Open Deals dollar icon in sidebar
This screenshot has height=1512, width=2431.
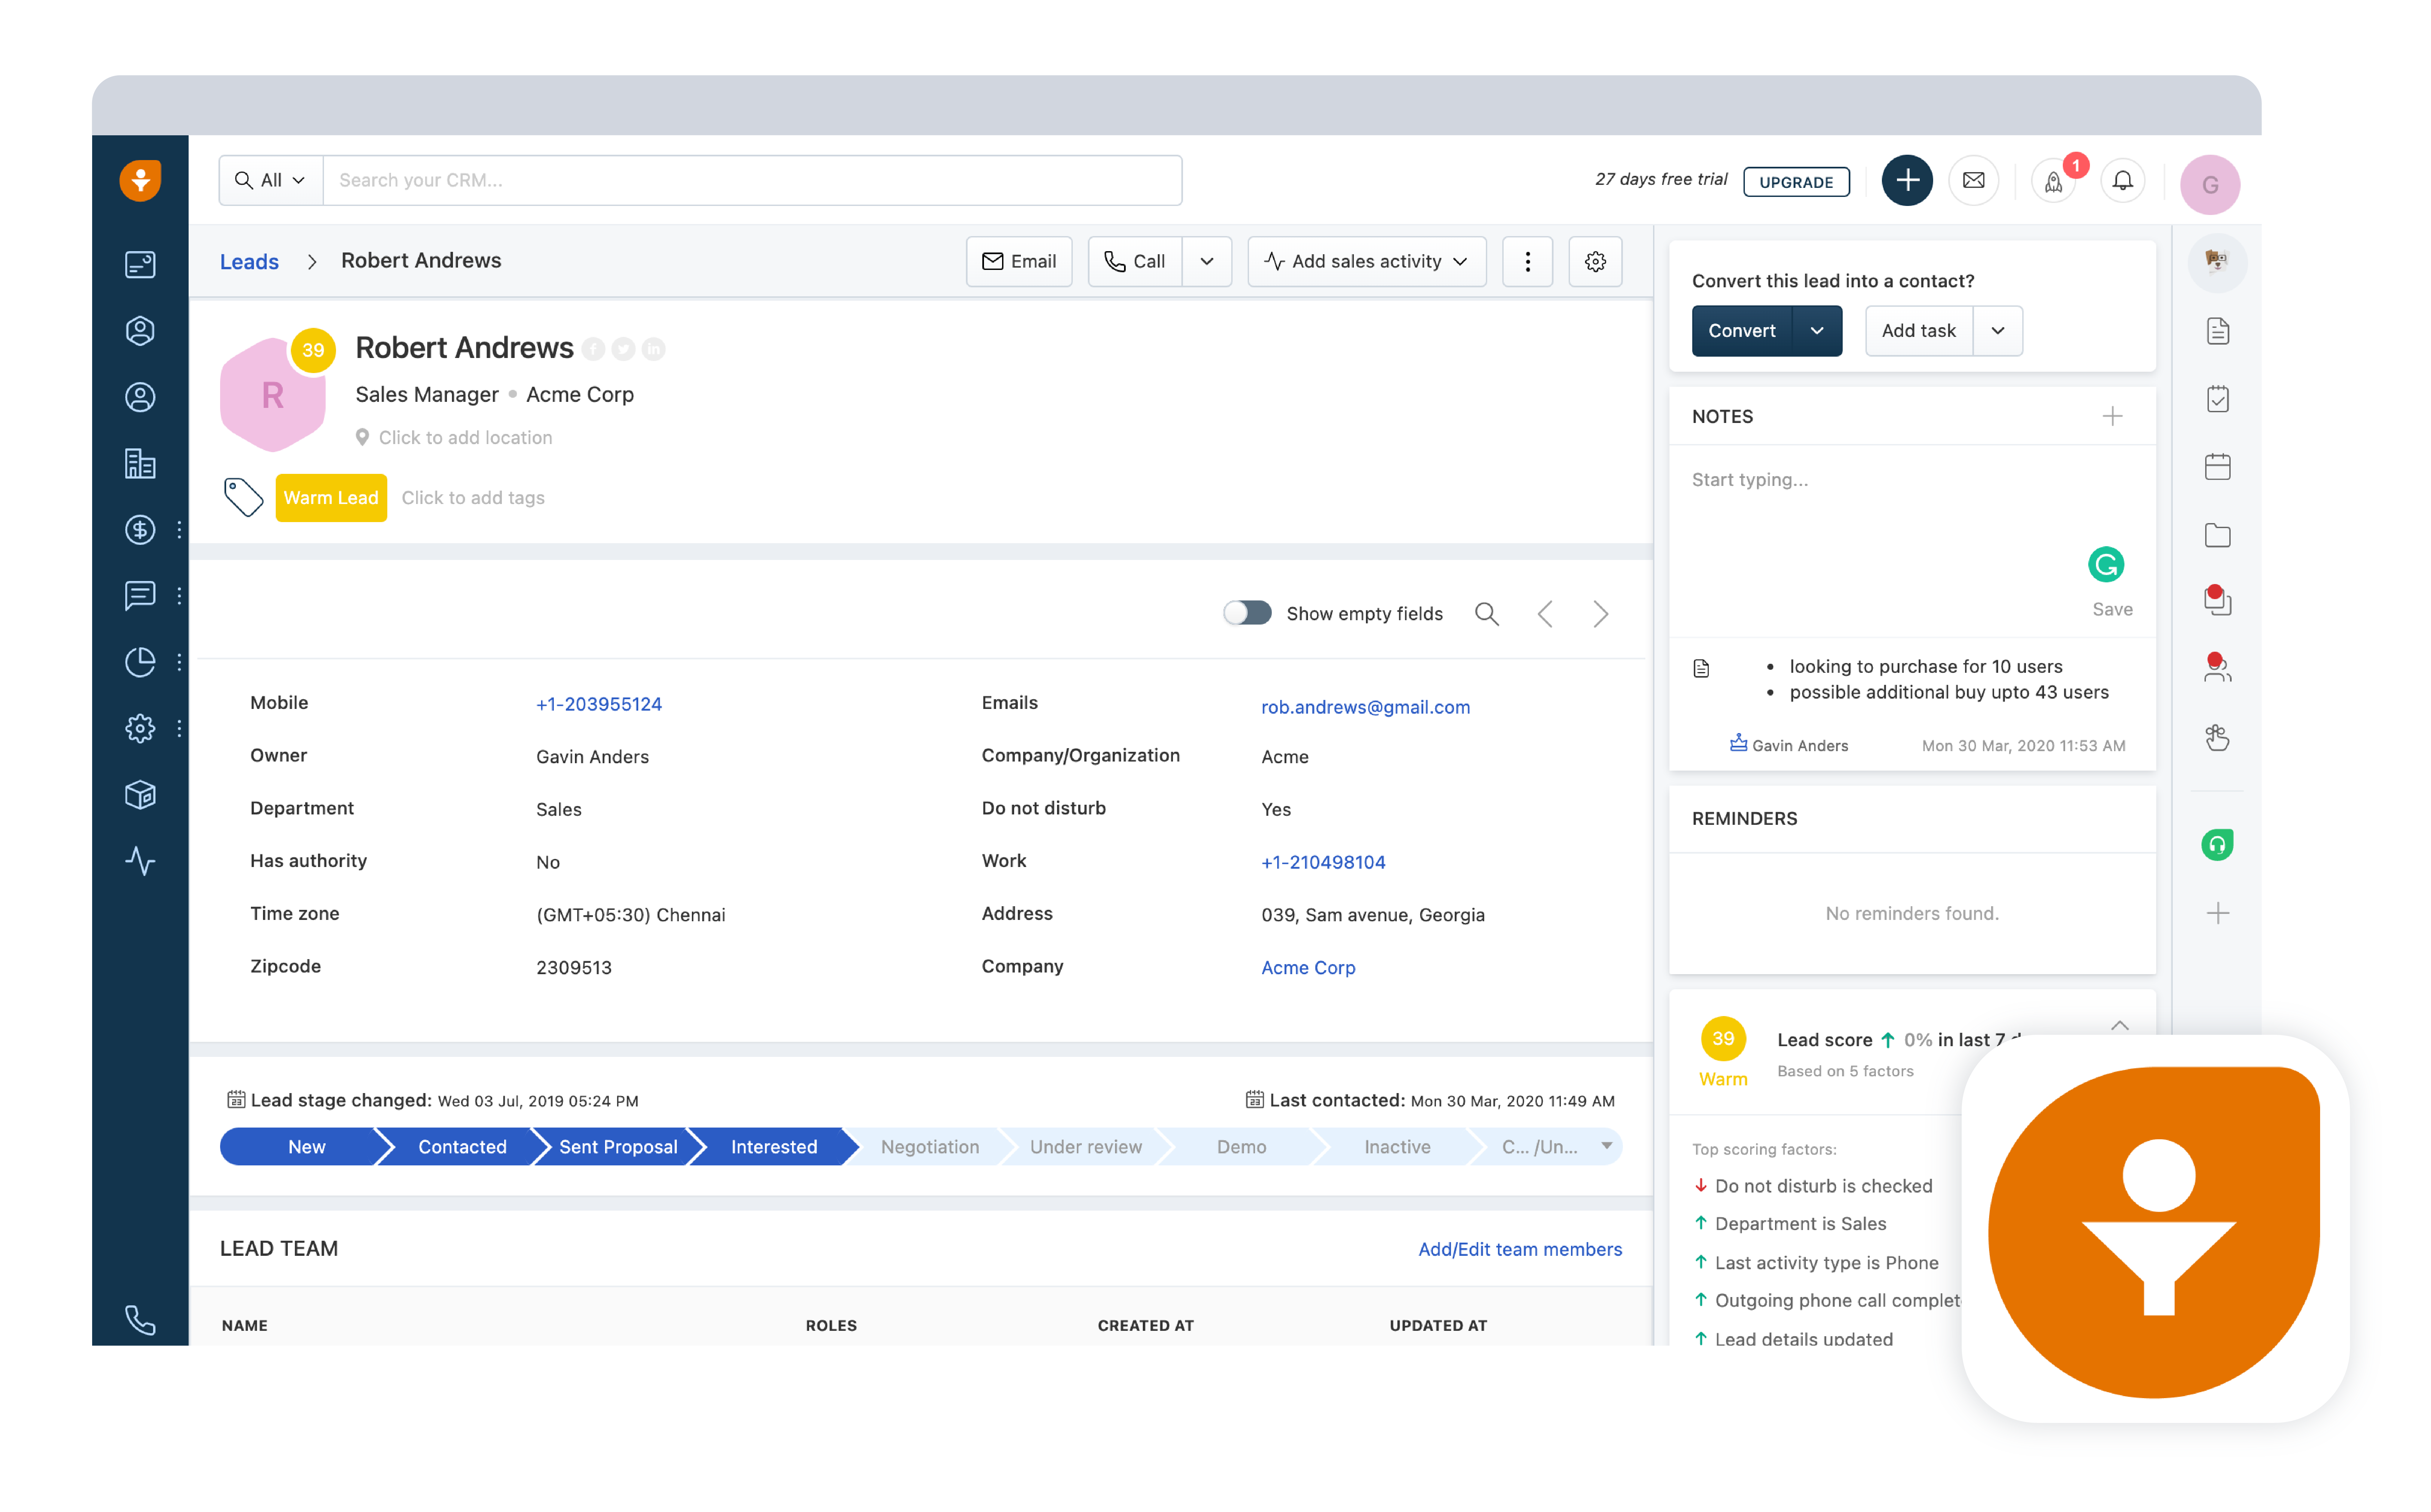point(140,530)
